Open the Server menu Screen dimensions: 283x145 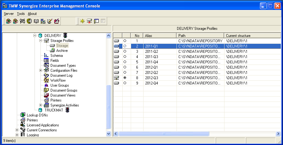click(x=9, y=14)
